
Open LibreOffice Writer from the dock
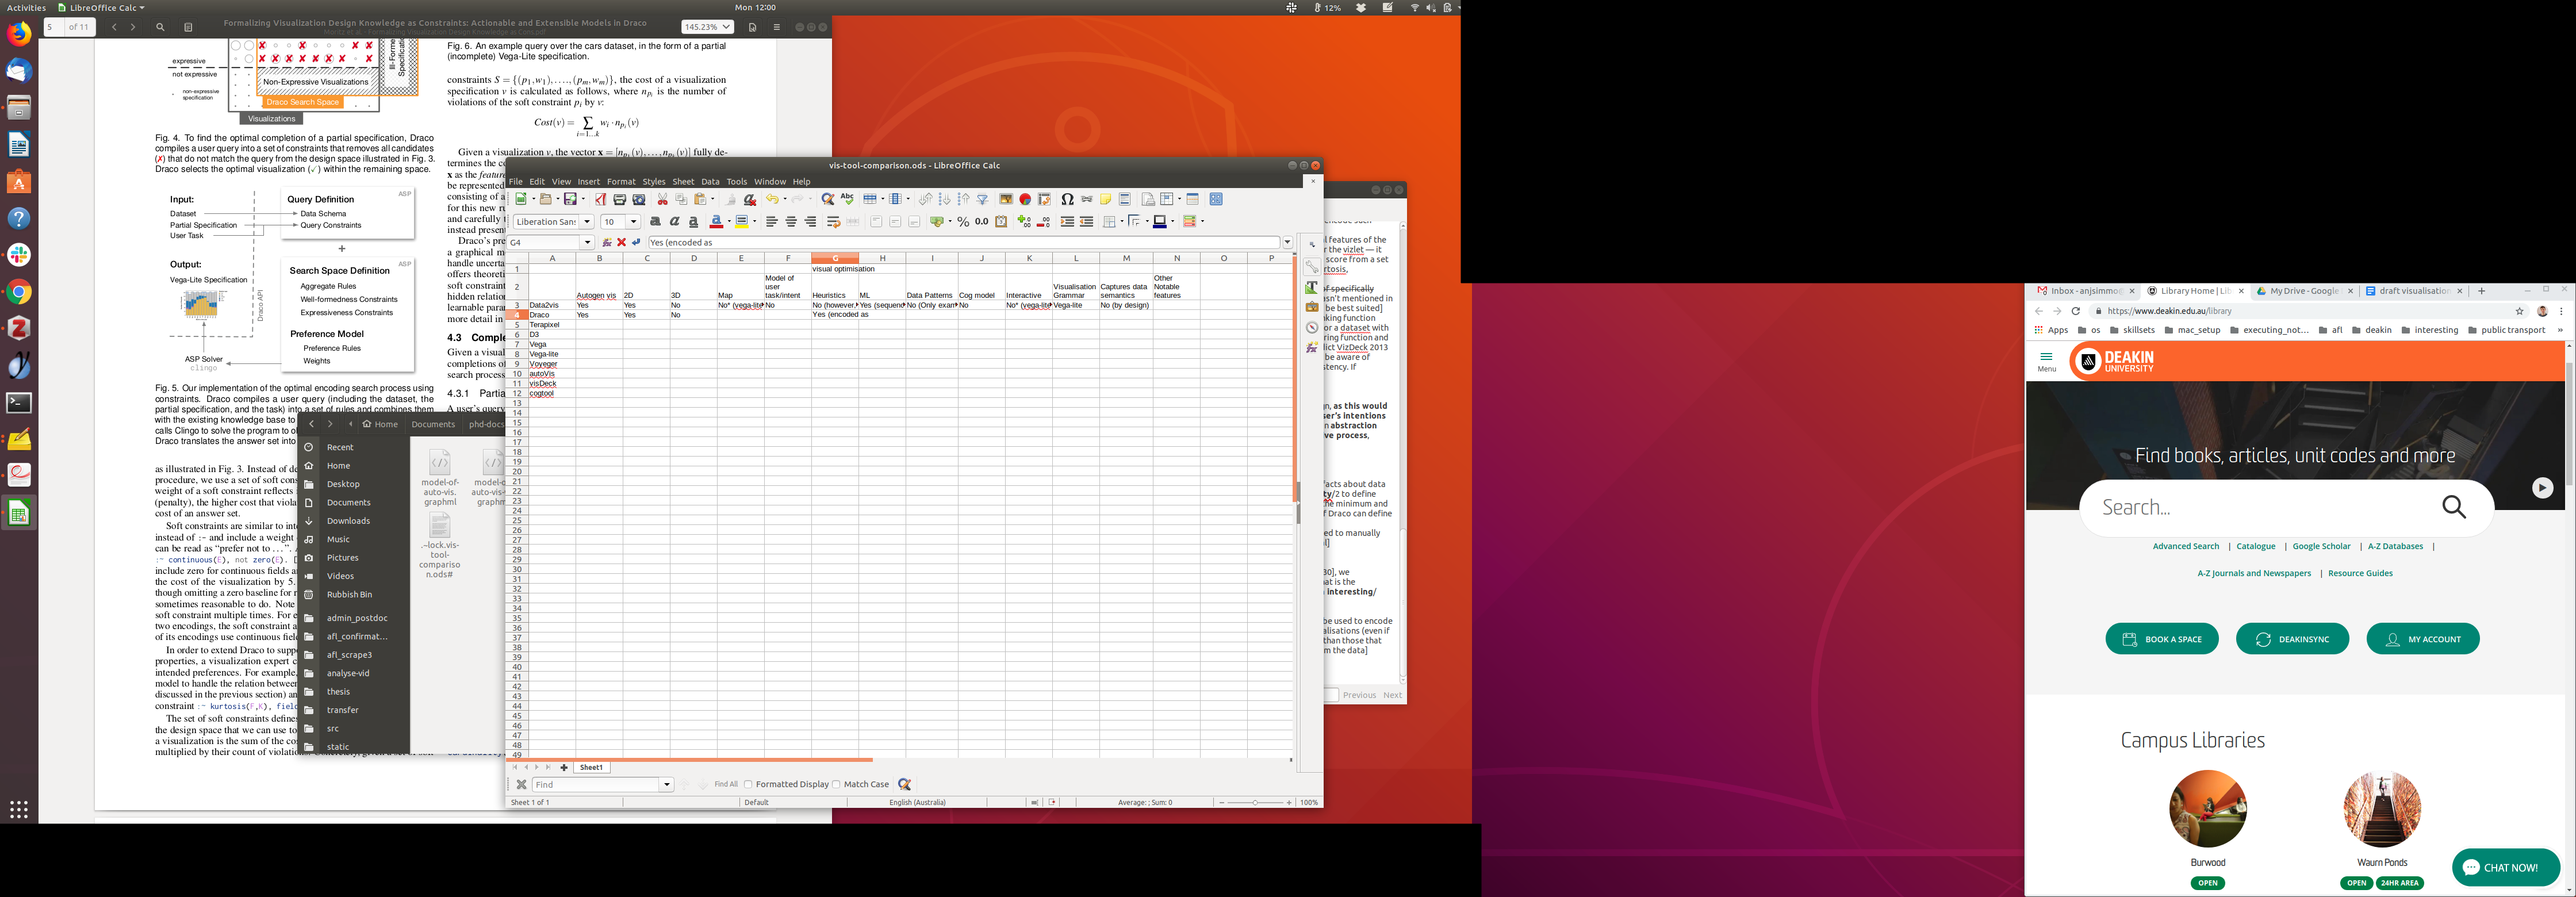tap(19, 145)
